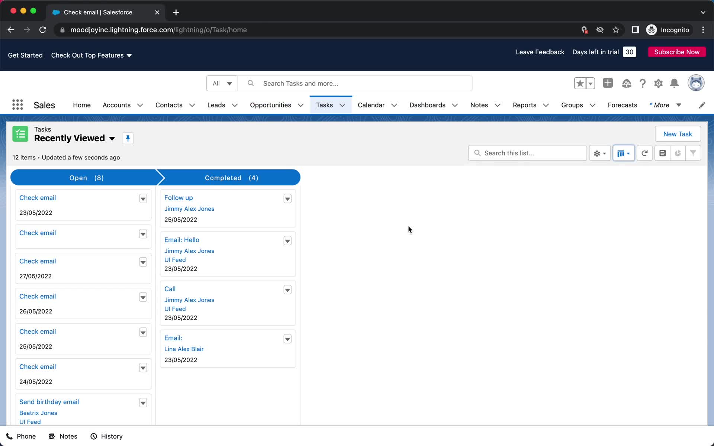Viewport: 714px width, 446px height.
Task: Bookmark this page with star icon
Action: pyautogui.click(x=616, y=30)
